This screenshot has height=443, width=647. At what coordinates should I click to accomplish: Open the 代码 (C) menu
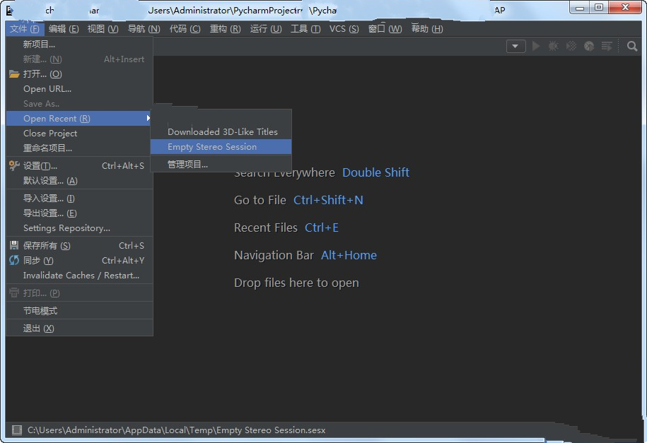pos(185,29)
